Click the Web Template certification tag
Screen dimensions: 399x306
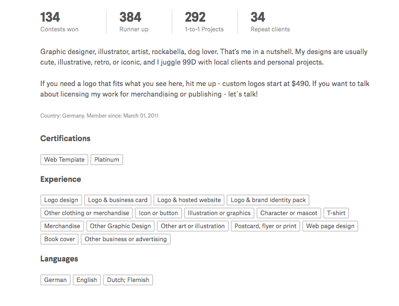coord(64,160)
